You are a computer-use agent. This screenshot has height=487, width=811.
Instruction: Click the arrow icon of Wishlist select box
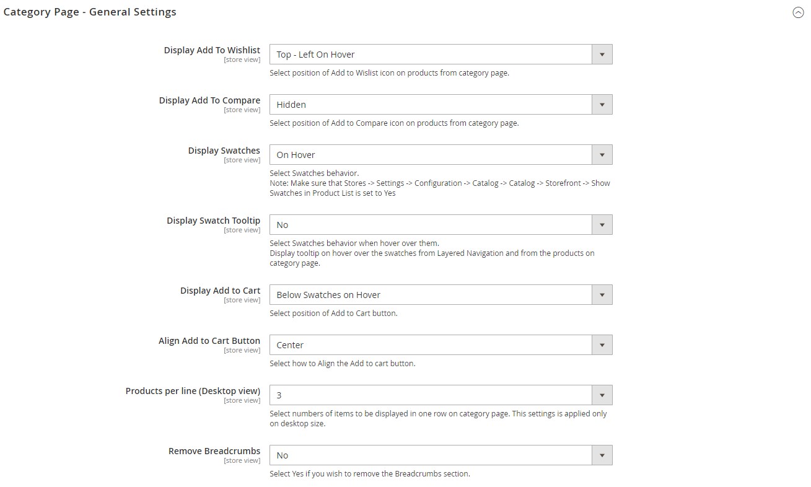[x=602, y=55]
